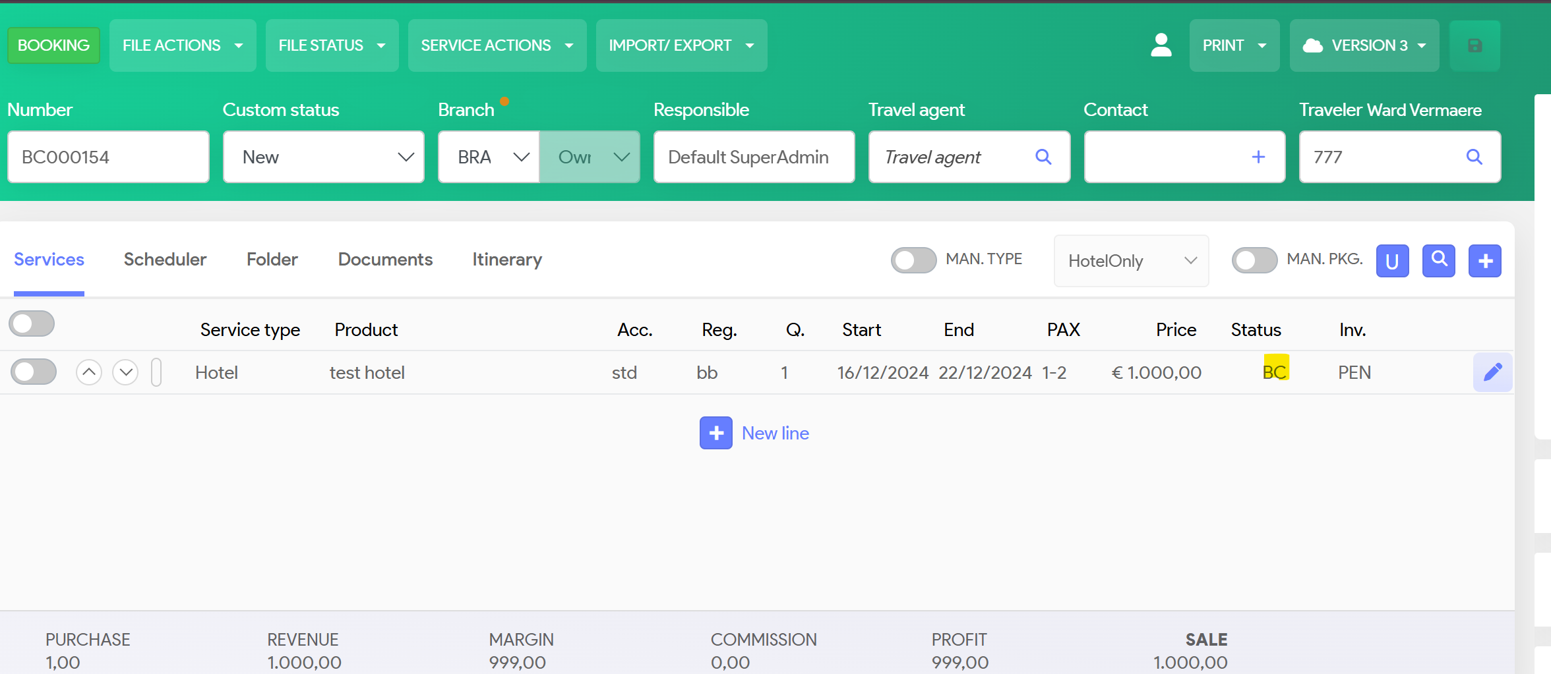This screenshot has height=674, width=1551.
Task: Click the Number field BC000154
Action: pyautogui.click(x=108, y=157)
